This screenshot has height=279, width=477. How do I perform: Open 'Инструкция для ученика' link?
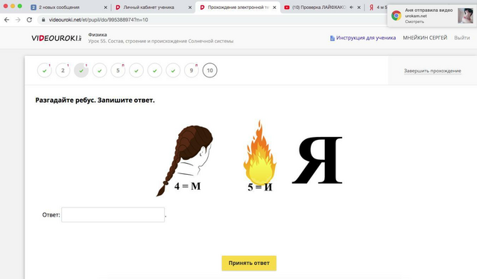click(x=366, y=38)
